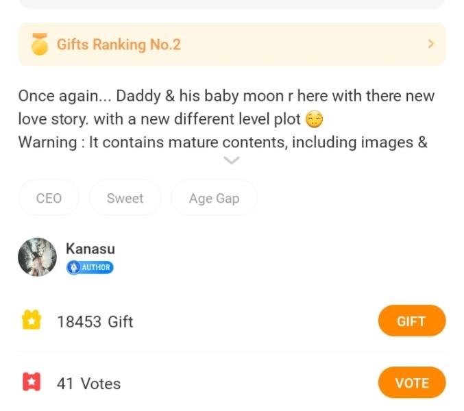Expand the full story description
The width and height of the screenshot is (464, 411).
[x=232, y=160]
